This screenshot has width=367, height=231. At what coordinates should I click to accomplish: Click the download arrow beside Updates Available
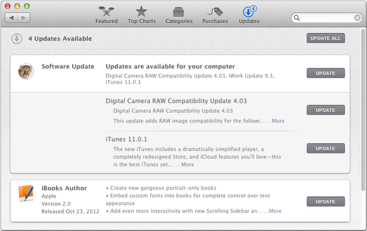pyautogui.click(x=16, y=39)
